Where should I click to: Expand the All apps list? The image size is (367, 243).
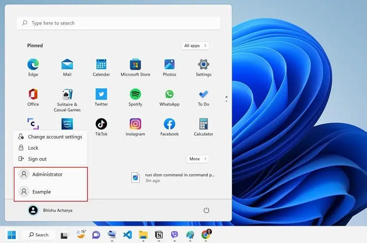pos(195,46)
